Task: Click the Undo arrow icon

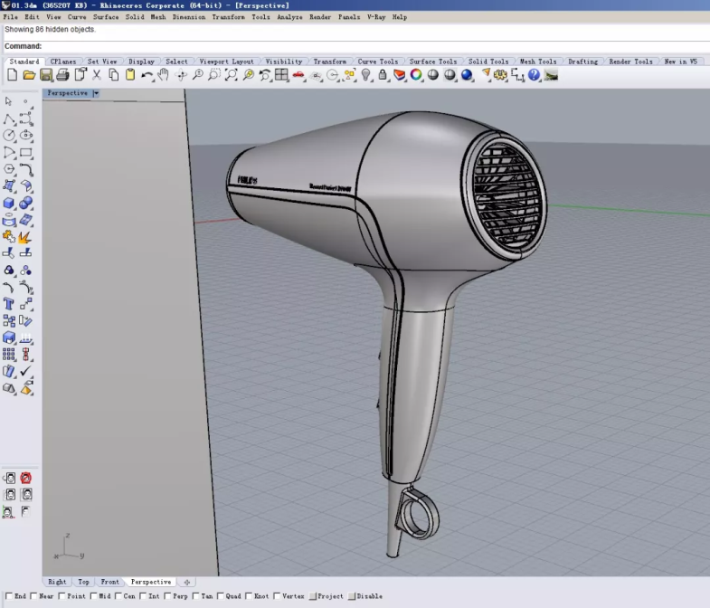Action: click(147, 75)
